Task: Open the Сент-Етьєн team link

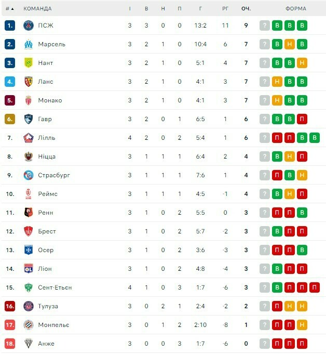Action: click(x=55, y=287)
